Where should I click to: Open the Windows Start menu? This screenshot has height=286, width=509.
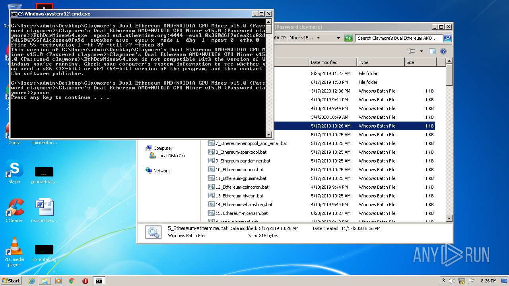click(11, 280)
